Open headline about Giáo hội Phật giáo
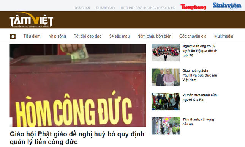 coord(77,138)
